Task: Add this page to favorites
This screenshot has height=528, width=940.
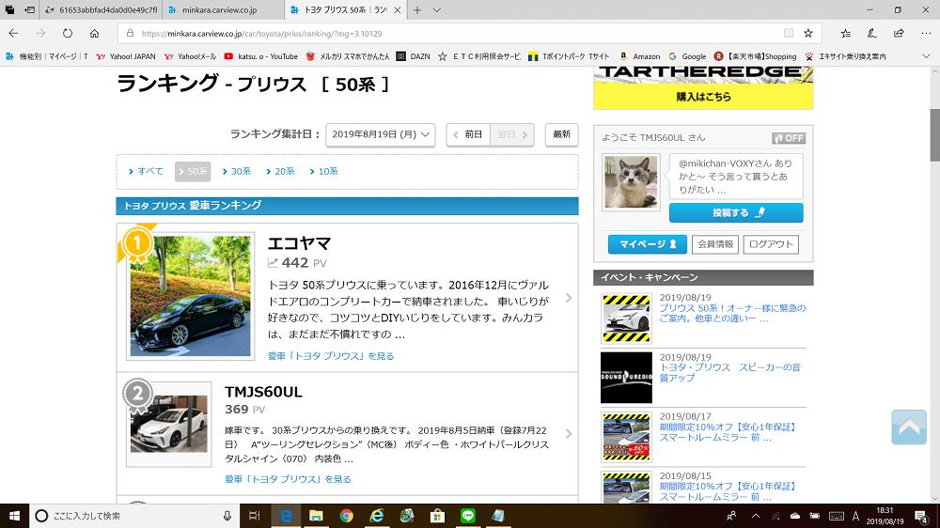Action: pyautogui.click(x=808, y=34)
